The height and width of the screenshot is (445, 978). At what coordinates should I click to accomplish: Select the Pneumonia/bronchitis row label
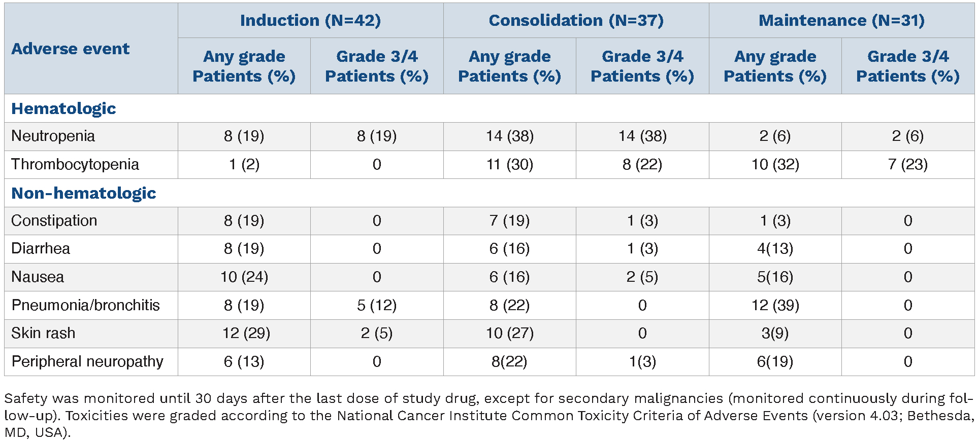coord(86,305)
